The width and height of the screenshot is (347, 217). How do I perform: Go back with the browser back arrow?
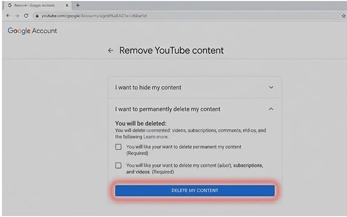point(8,16)
